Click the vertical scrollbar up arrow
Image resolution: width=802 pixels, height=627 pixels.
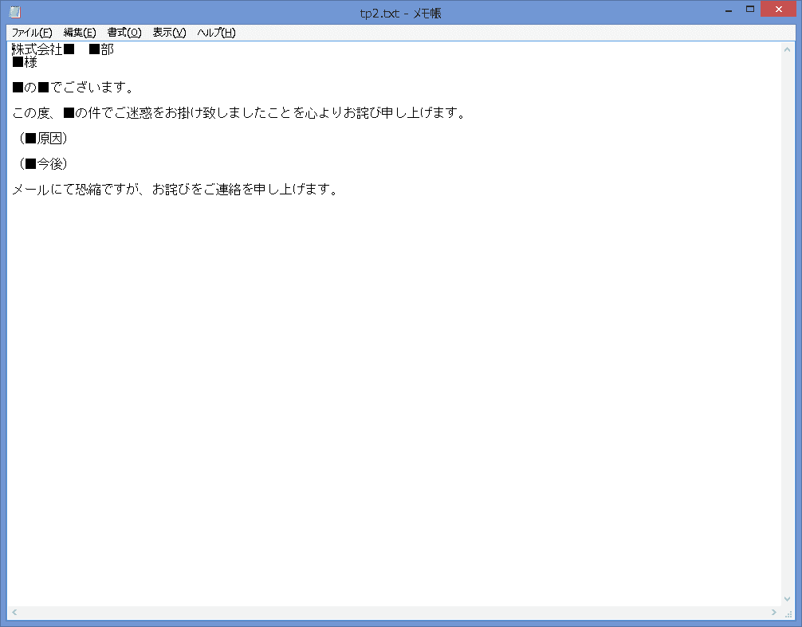click(x=787, y=49)
